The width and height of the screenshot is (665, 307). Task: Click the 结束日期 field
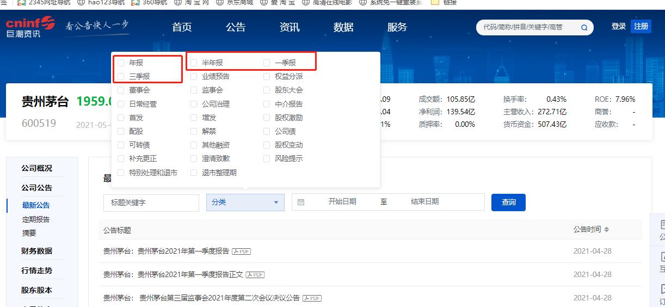pyautogui.click(x=425, y=202)
